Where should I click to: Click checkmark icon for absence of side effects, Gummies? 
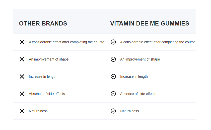coord(113,94)
